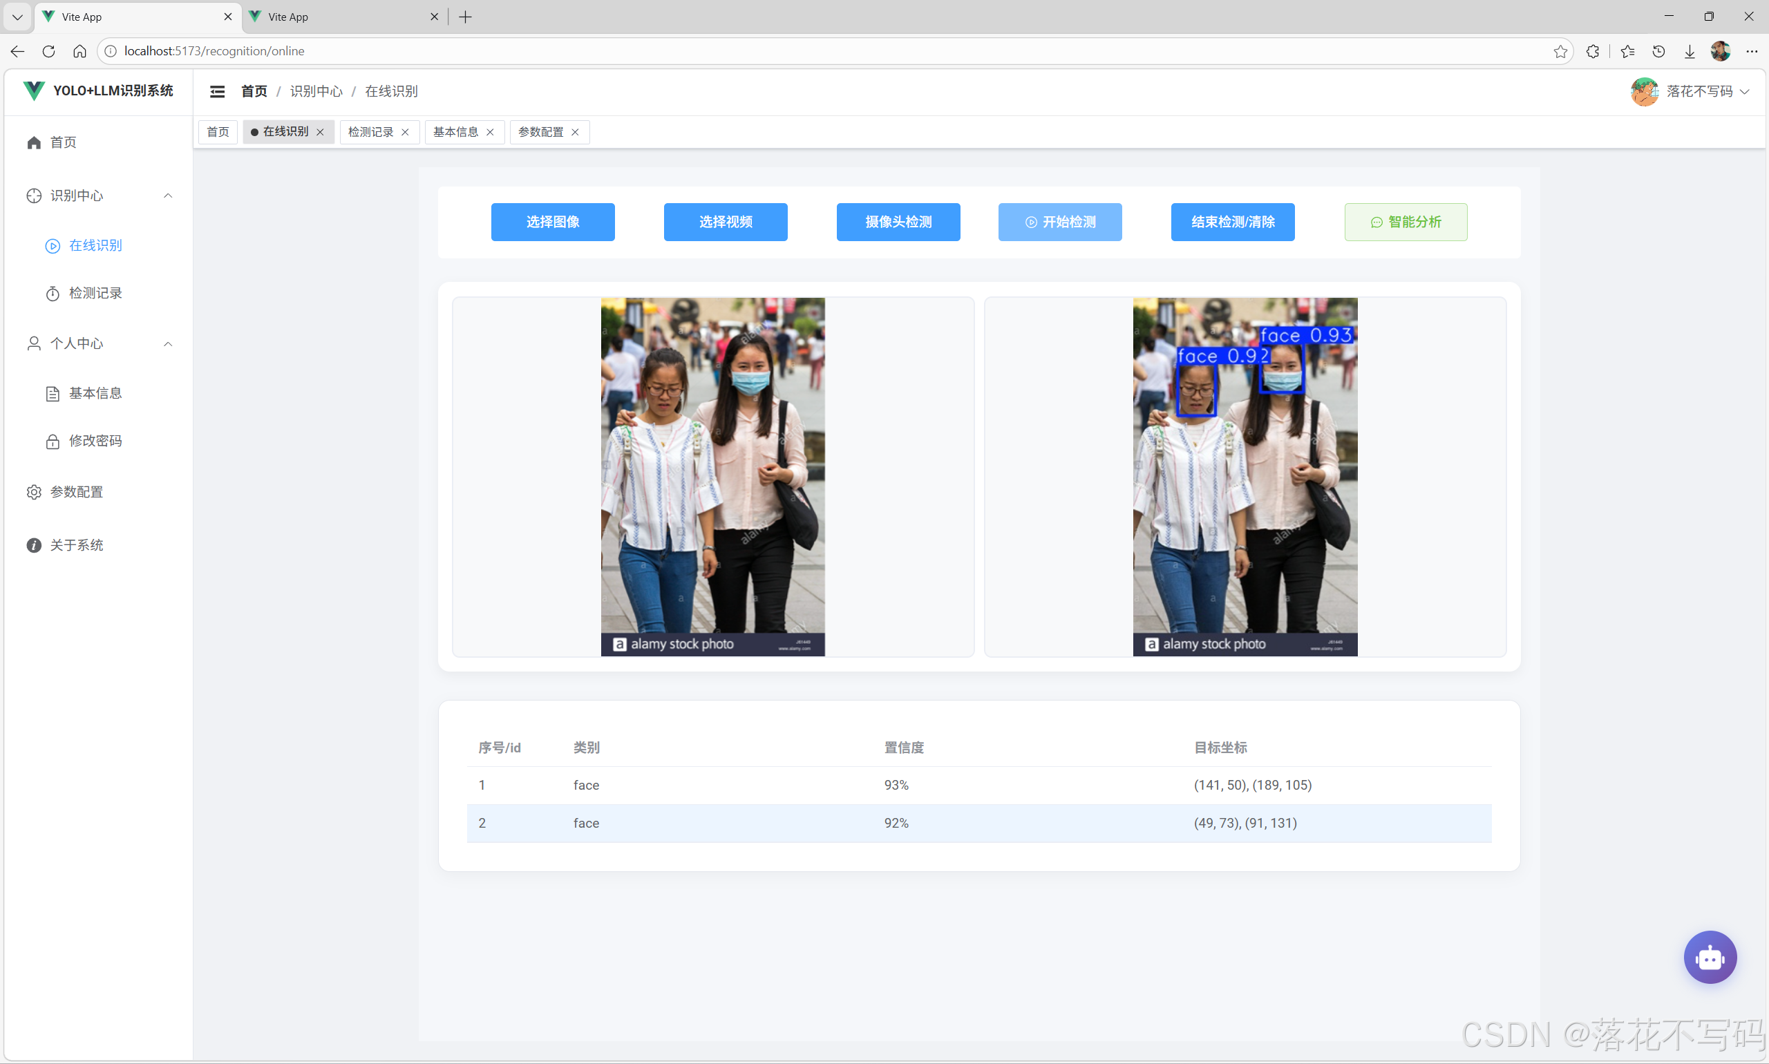Viewport: 1769px width, 1064px height.
Task: Close the 基本信息 page tab
Action: tap(491, 132)
